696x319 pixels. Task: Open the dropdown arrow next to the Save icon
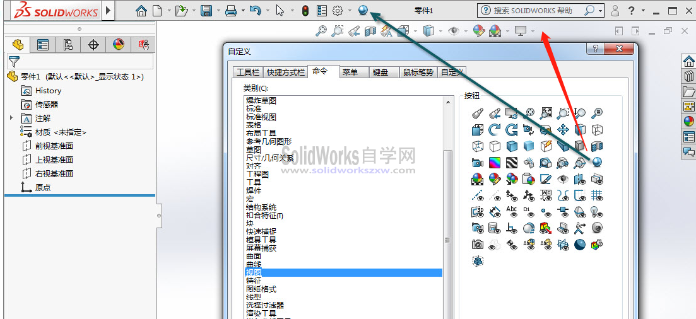[218, 11]
